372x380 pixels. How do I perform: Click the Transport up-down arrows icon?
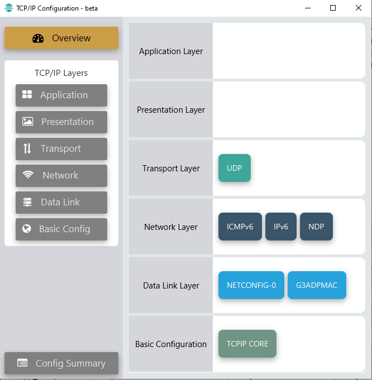(27, 148)
